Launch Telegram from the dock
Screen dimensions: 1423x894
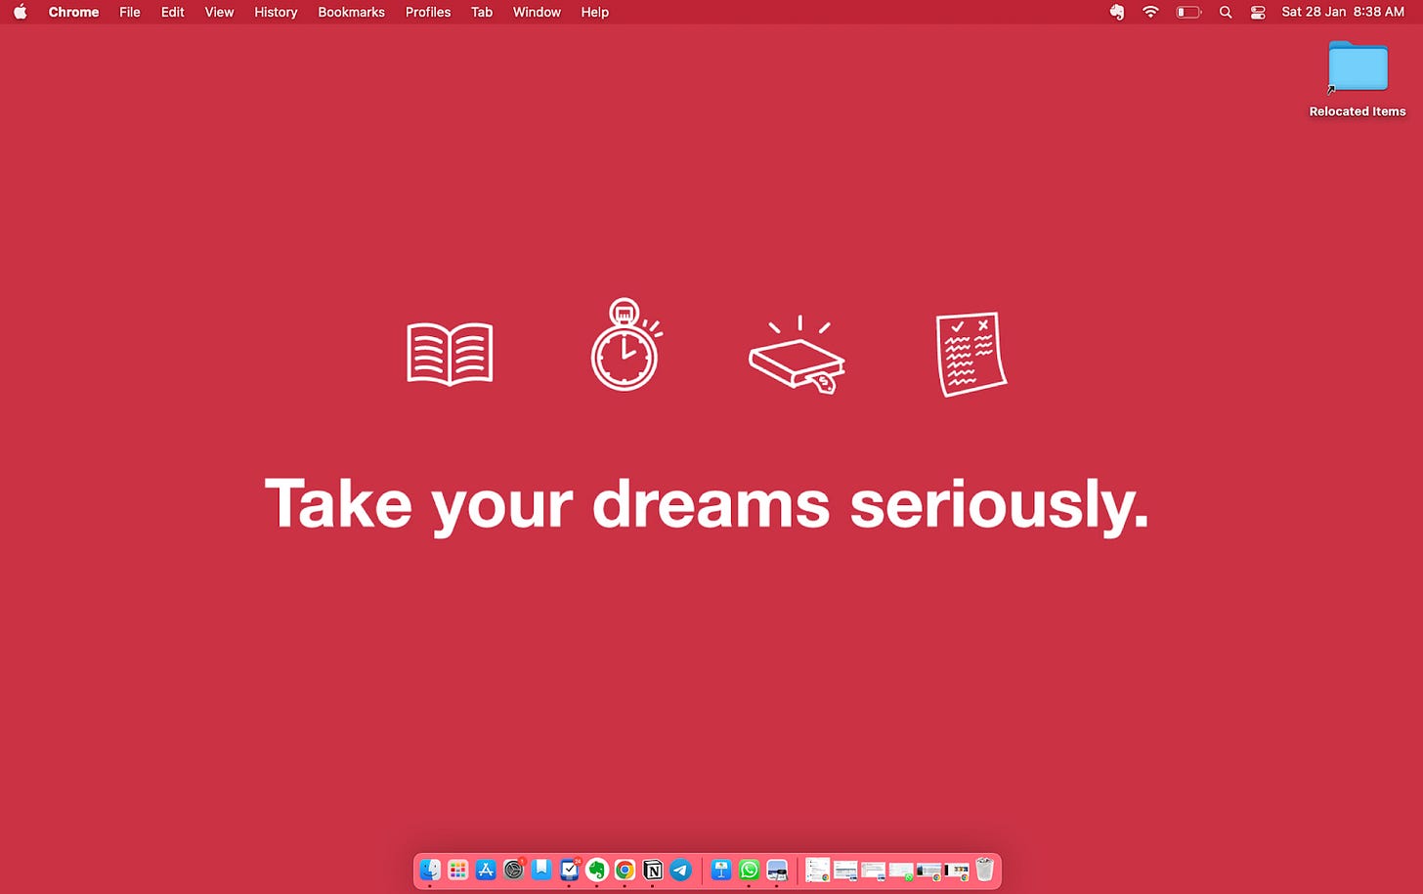click(x=680, y=870)
